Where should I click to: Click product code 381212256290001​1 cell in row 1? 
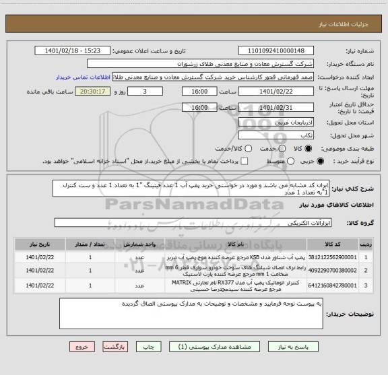[x=333, y=257]
